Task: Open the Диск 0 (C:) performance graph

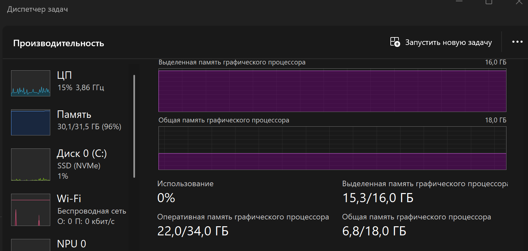Action: click(x=31, y=164)
